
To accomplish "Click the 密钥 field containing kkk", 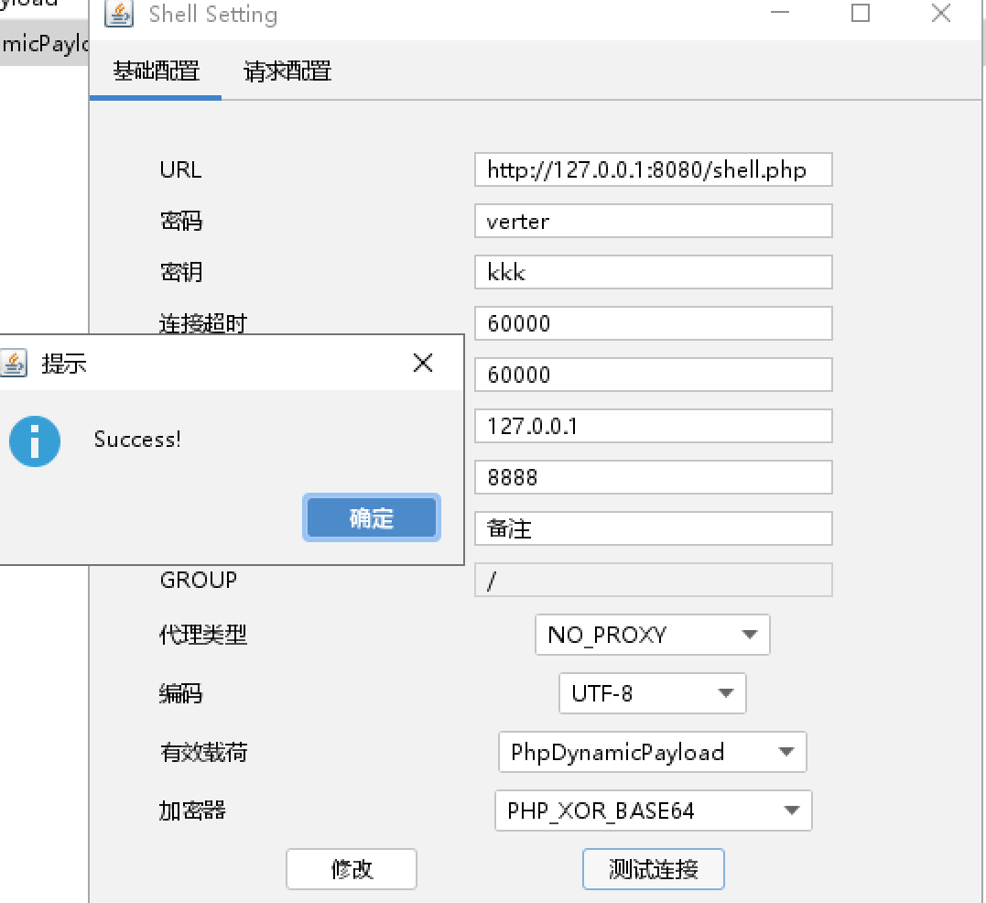I will coord(652,273).
